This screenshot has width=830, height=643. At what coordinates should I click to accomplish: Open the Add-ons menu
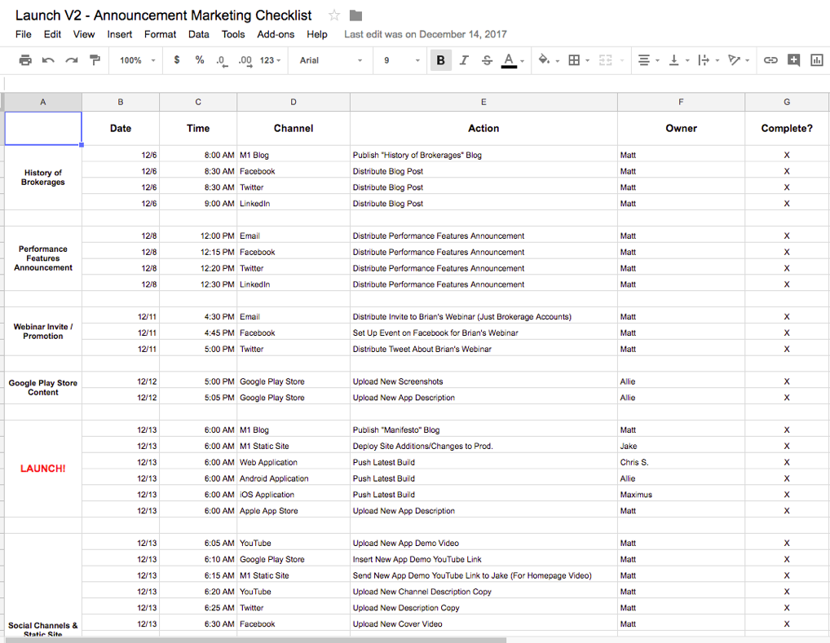click(276, 34)
